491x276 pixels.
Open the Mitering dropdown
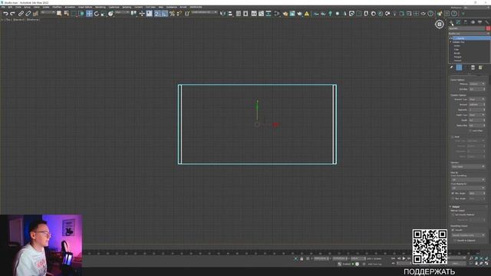(x=477, y=84)
